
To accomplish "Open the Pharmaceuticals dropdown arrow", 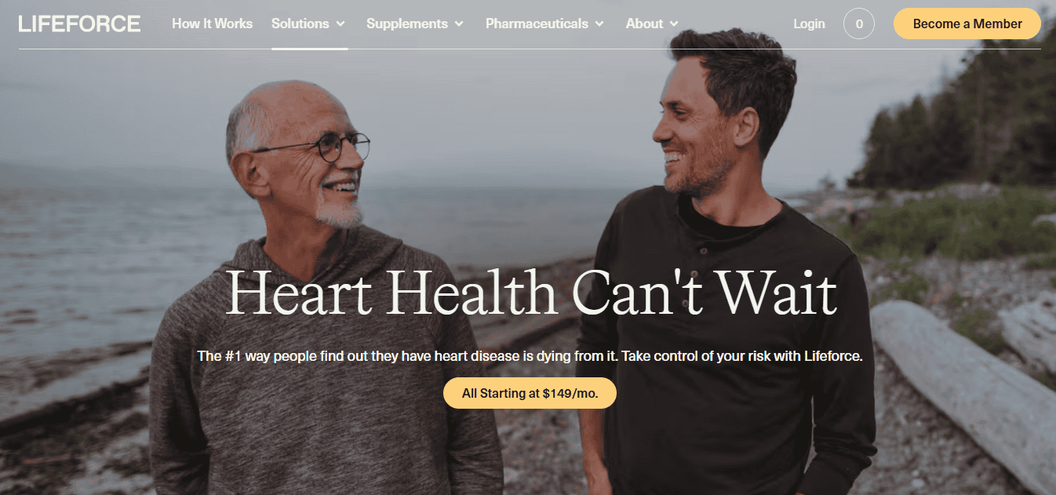I will click(x=599, y=24).
